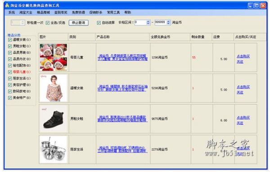Uncheck the 男鞋女鞋 category
Screen dimensions: 270x172
[10, 46]
